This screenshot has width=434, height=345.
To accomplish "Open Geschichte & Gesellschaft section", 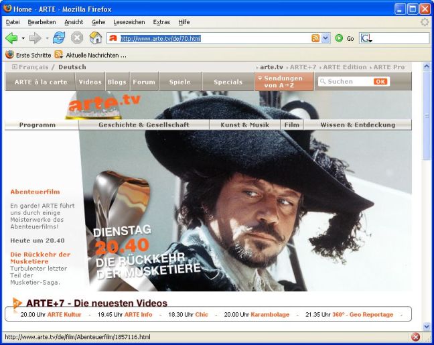I will point(144,125).
